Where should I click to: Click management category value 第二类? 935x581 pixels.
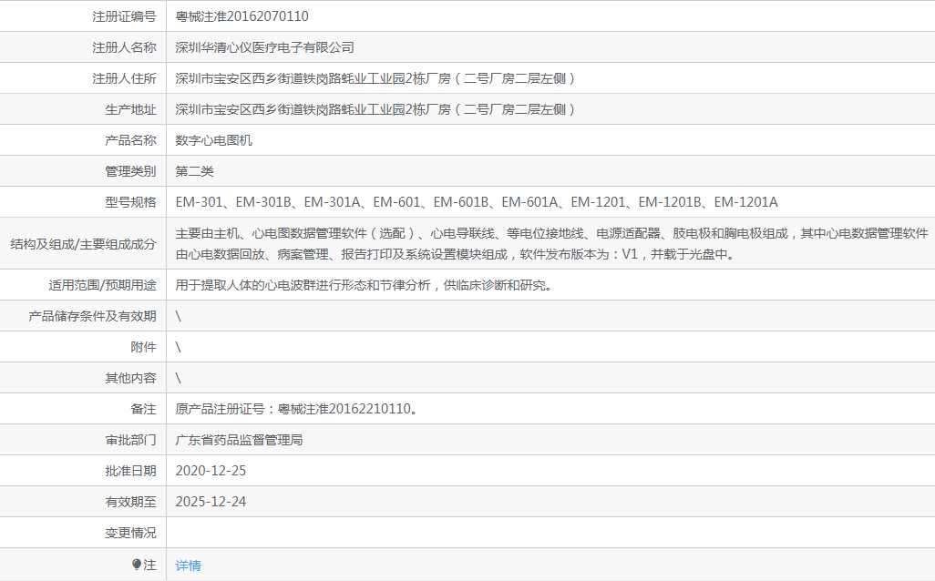194,171
